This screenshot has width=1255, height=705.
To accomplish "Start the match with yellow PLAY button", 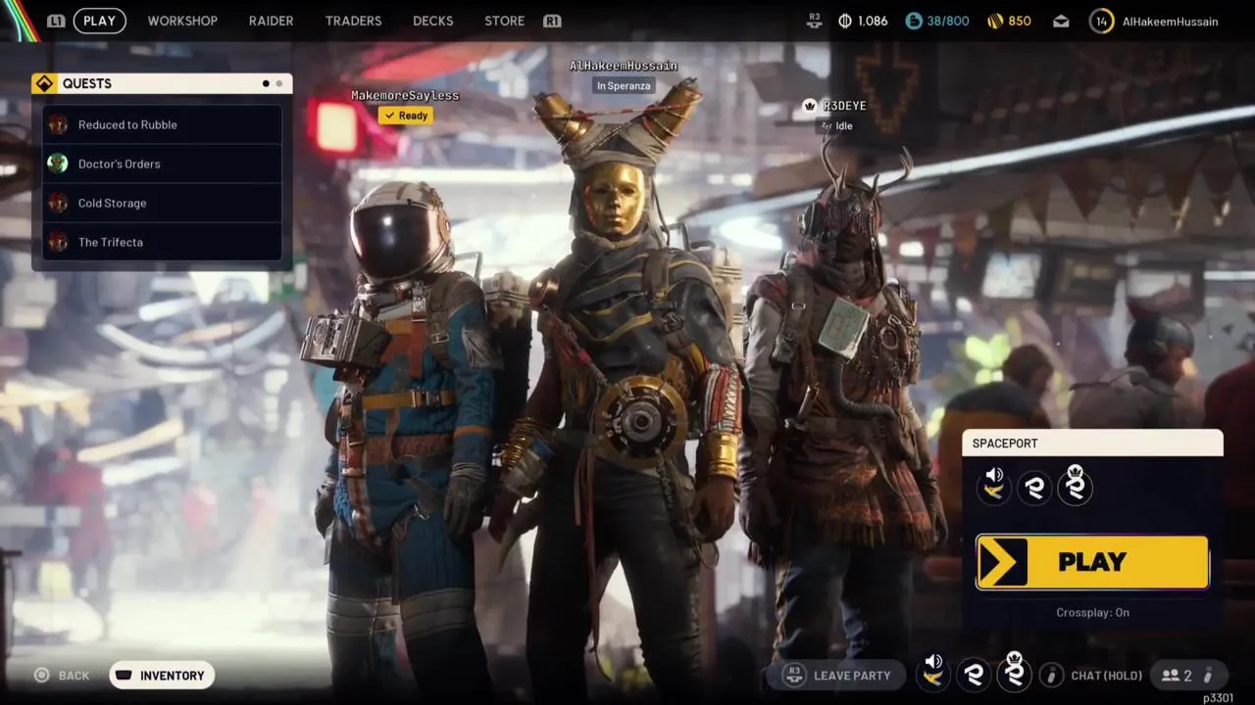I will pyautogui.click(x=1092, y=562).
